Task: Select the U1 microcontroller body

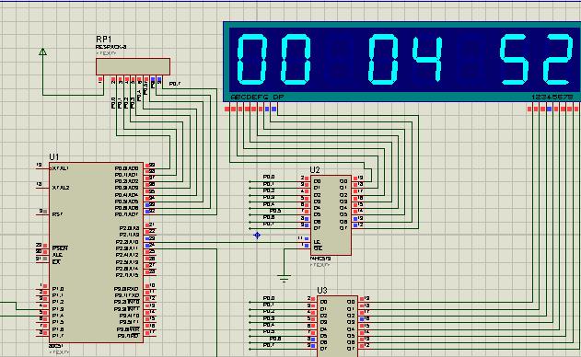Action: click(x=96, y=252)
